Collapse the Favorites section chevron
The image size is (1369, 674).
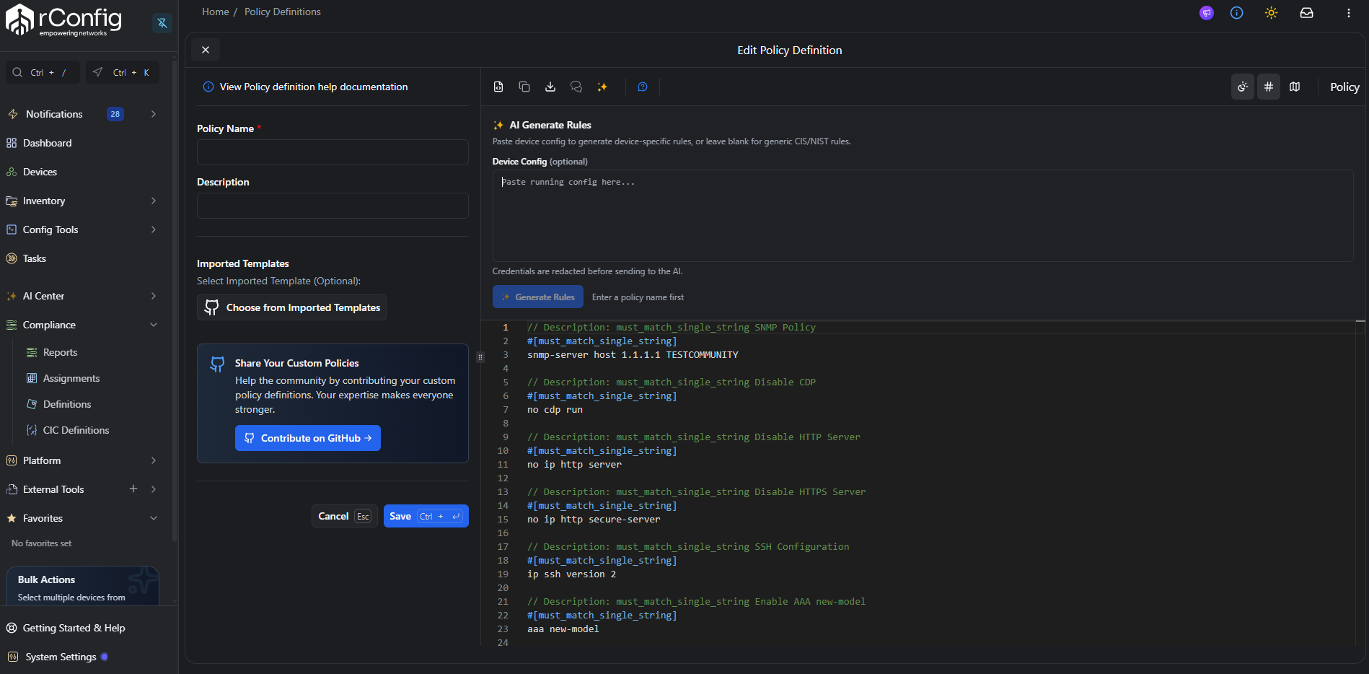tap(154, 518)
